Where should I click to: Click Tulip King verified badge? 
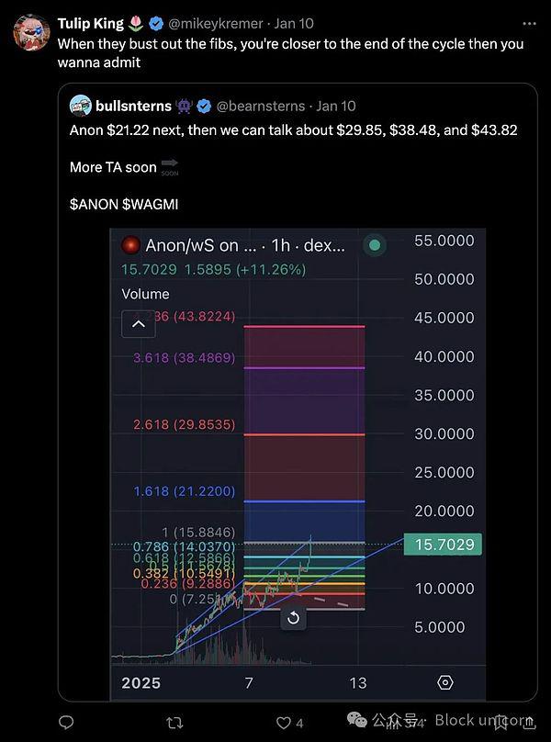tap(156, 23)
